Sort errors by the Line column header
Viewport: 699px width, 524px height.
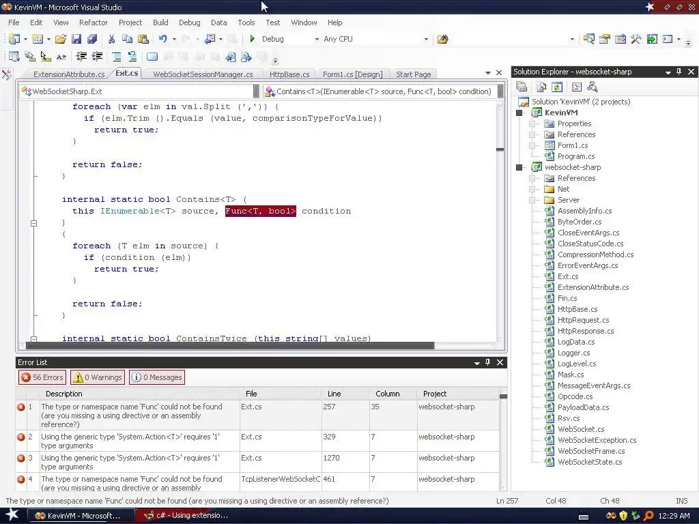click(345, 394)
